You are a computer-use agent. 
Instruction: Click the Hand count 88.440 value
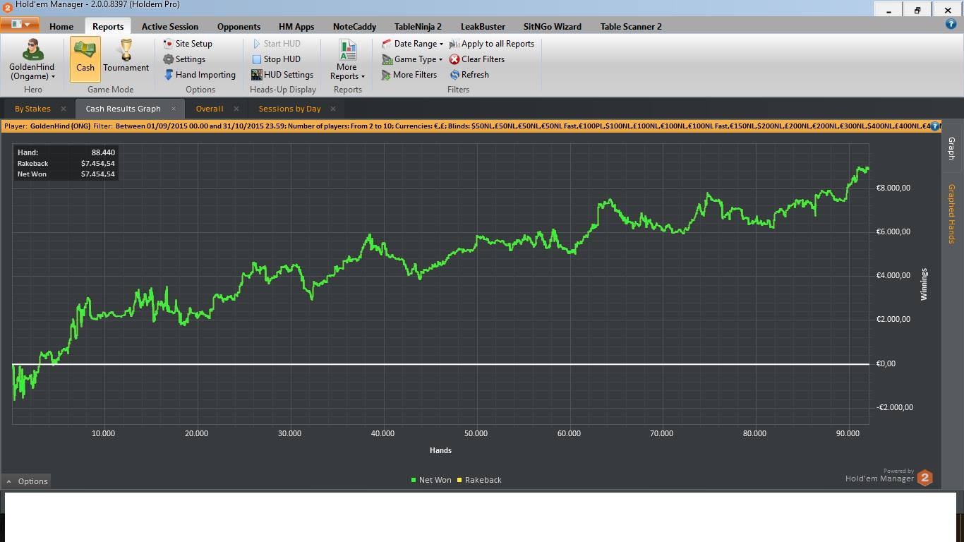point(103,152)
